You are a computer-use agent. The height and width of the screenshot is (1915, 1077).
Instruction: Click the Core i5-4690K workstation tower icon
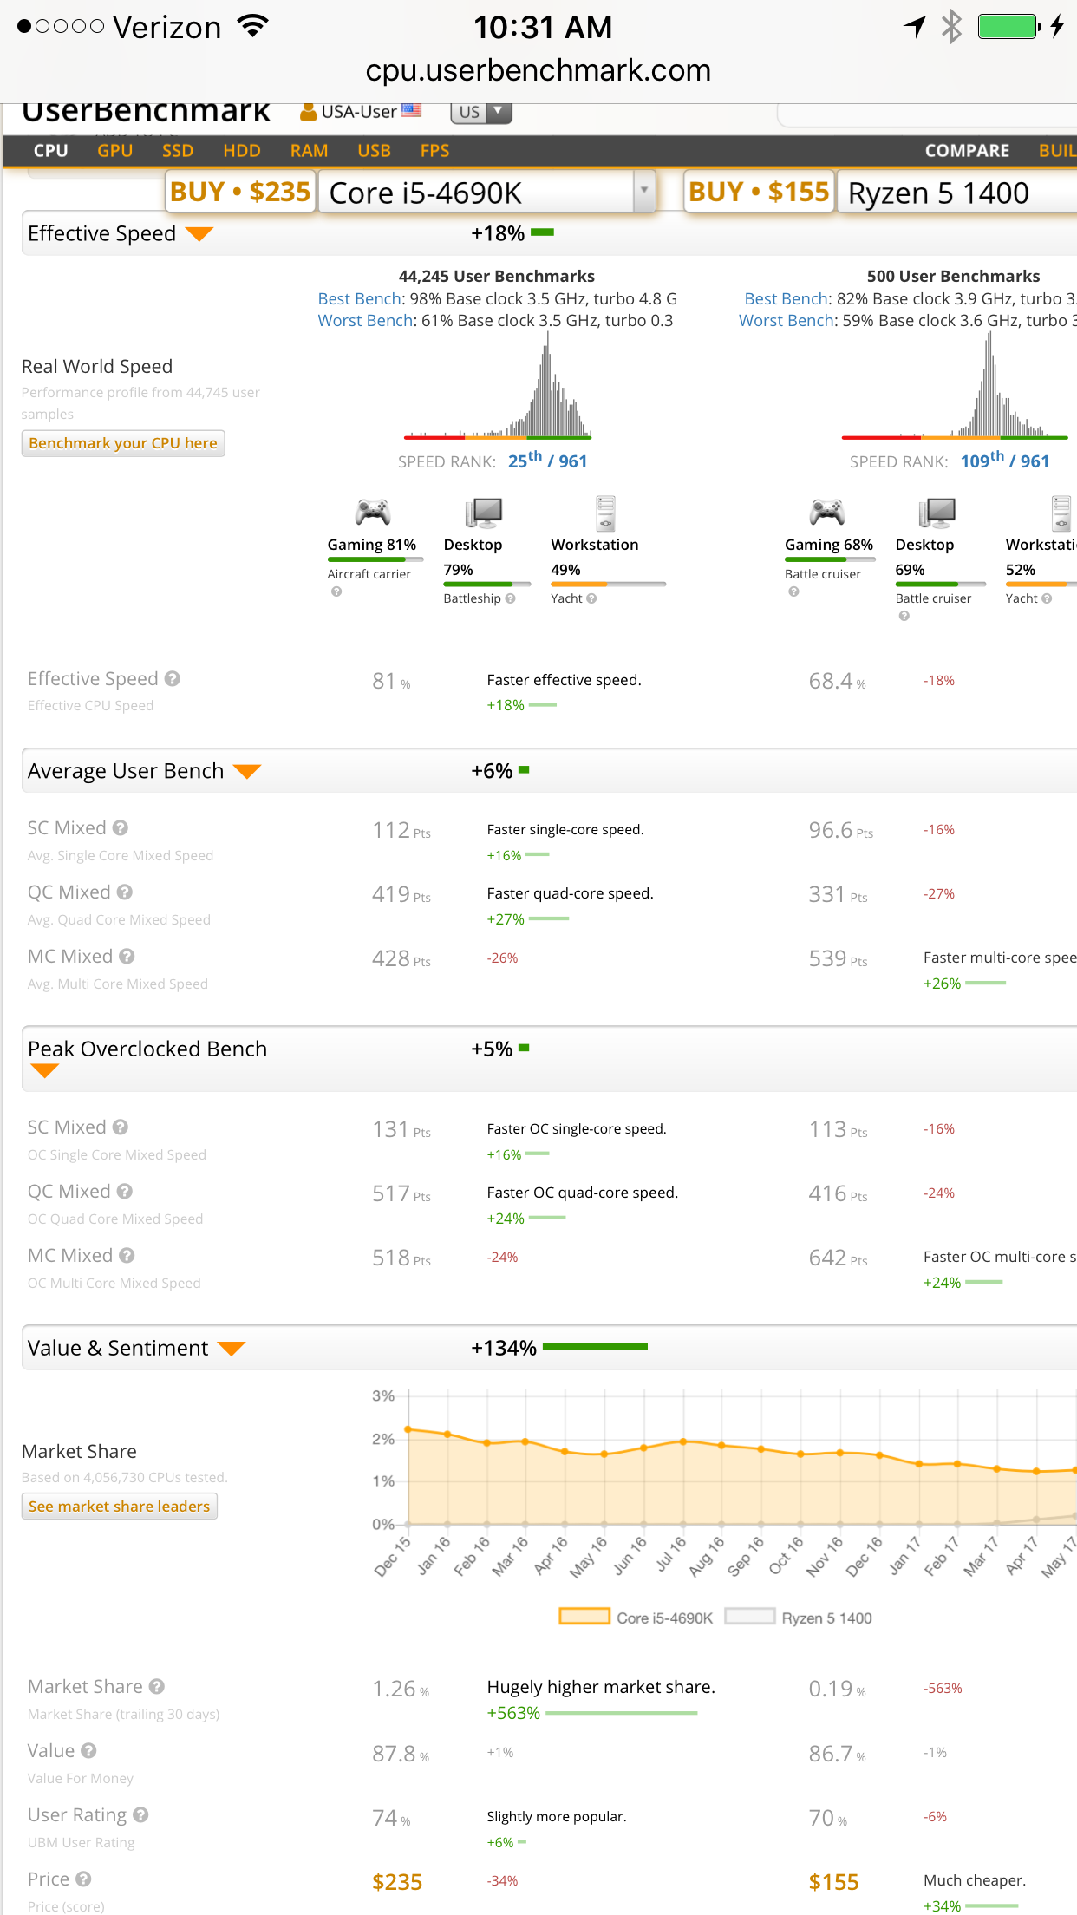point(605,513)
